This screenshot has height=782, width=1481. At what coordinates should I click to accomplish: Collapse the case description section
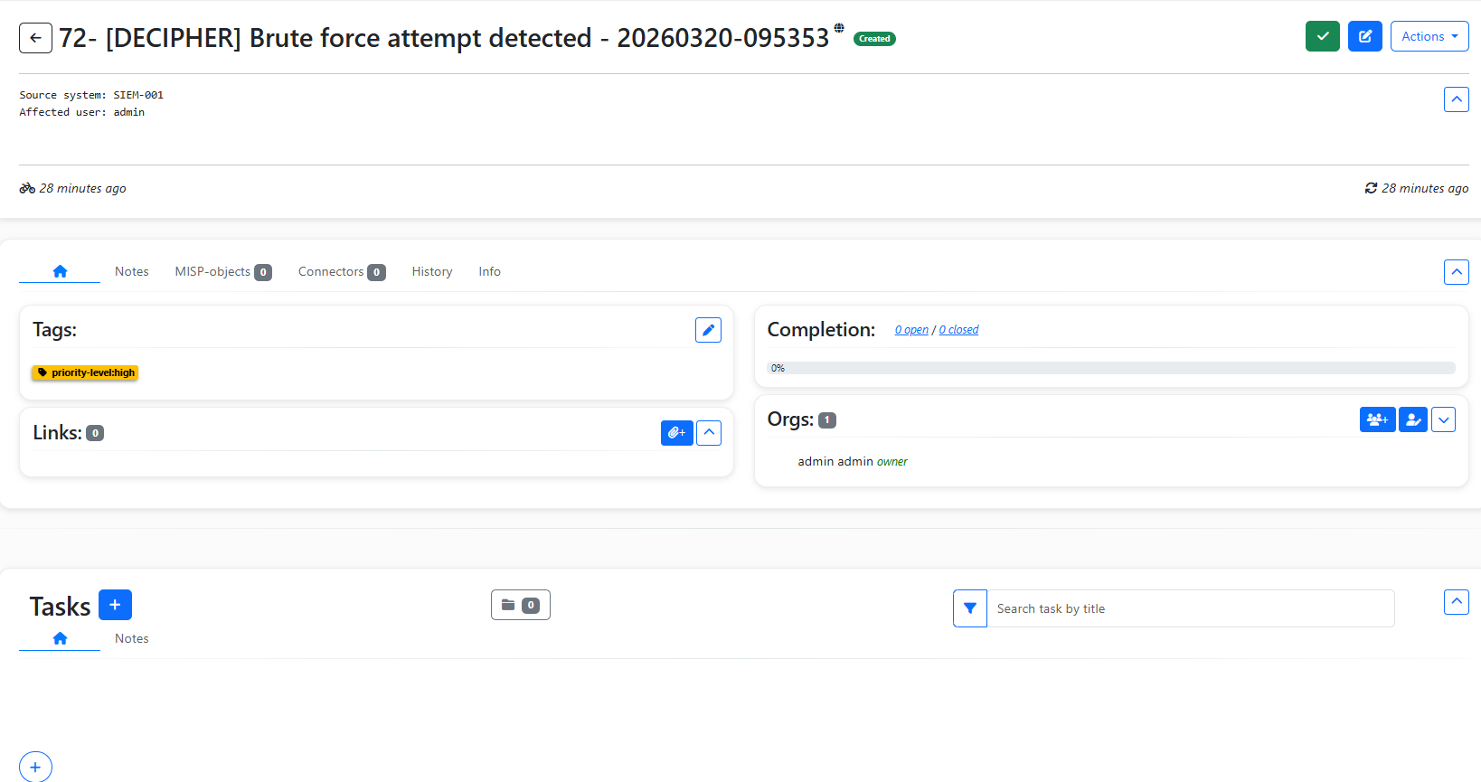[1456, 99]
